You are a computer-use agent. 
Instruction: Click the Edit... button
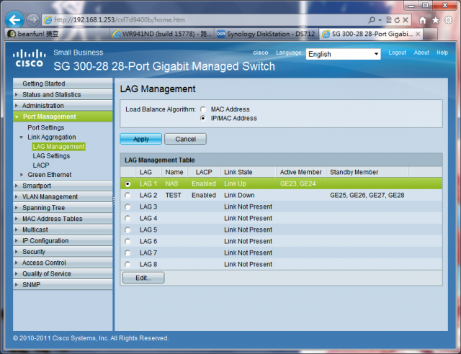pos(143,278)
